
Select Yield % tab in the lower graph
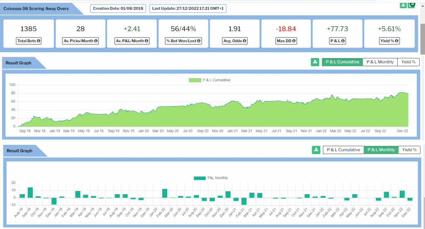pos(408,150)
